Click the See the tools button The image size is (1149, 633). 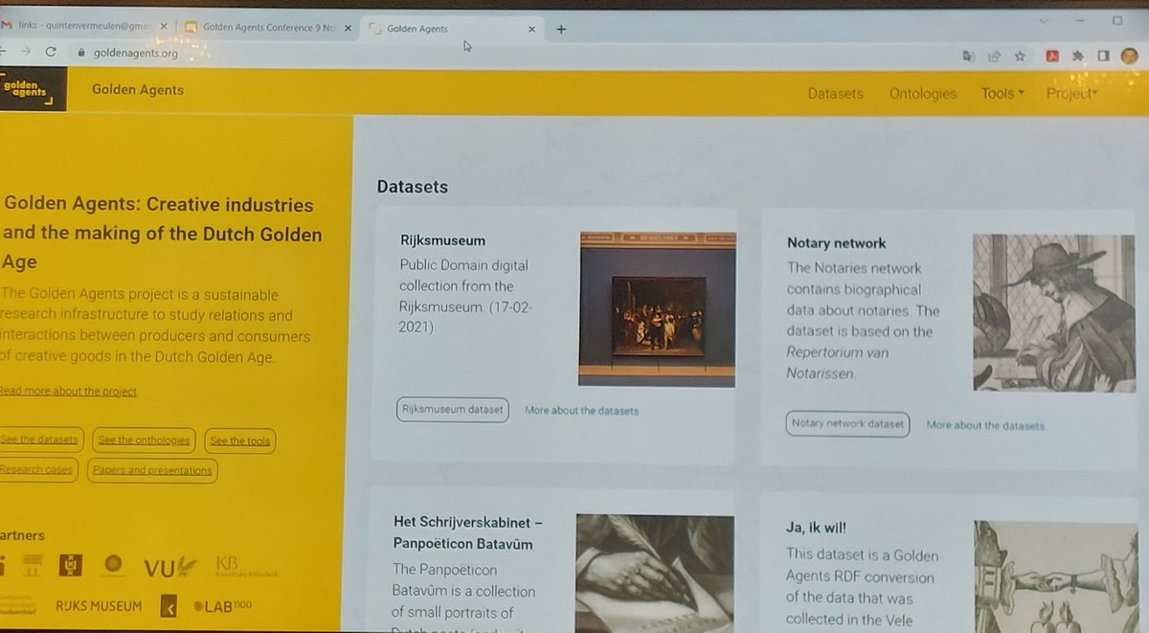click(240, 441)
